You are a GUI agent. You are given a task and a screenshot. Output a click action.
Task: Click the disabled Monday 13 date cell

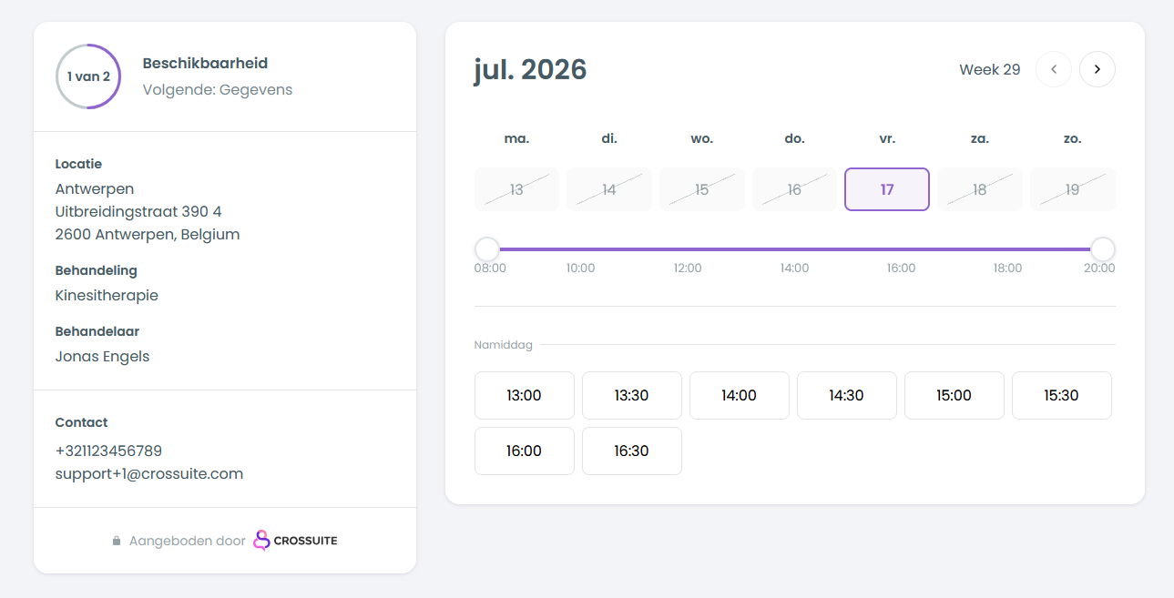point(516,189)
